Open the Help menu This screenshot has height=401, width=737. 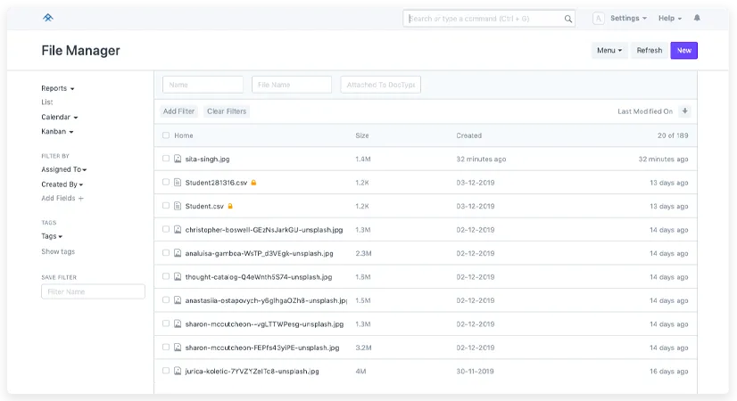click(669, 19)
